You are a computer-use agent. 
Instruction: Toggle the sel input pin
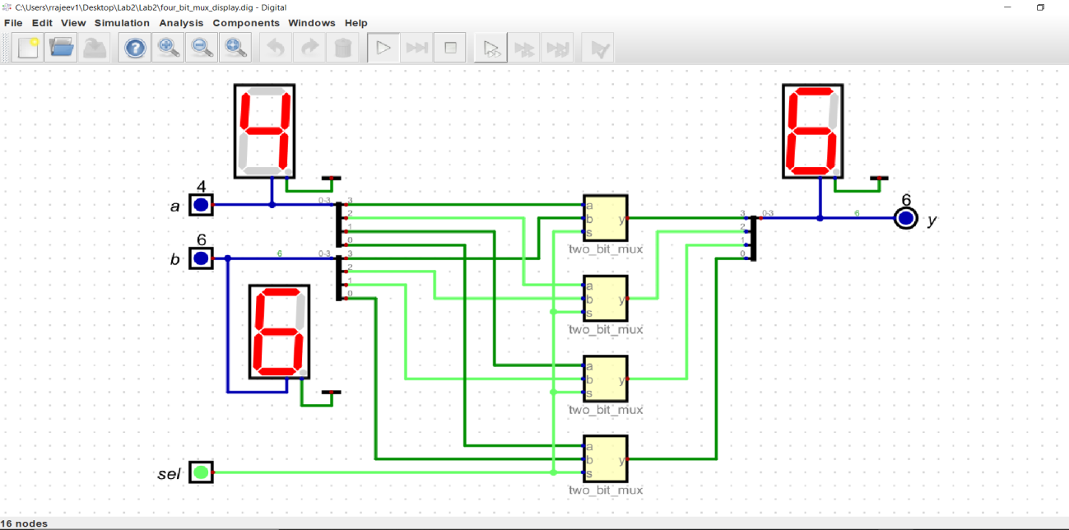point(201,472)
